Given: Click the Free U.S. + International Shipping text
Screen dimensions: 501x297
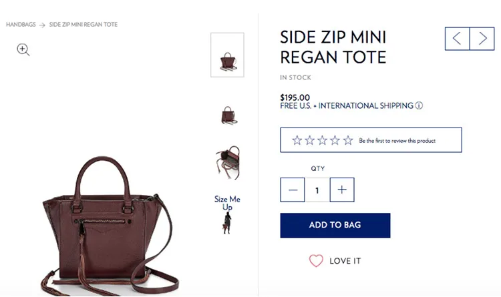Looking at the screenshot, I should [x=347, y=105].
